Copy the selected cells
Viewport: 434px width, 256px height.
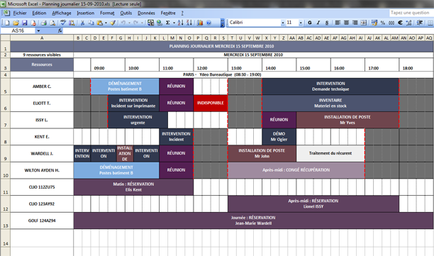[x=91, y=23]
